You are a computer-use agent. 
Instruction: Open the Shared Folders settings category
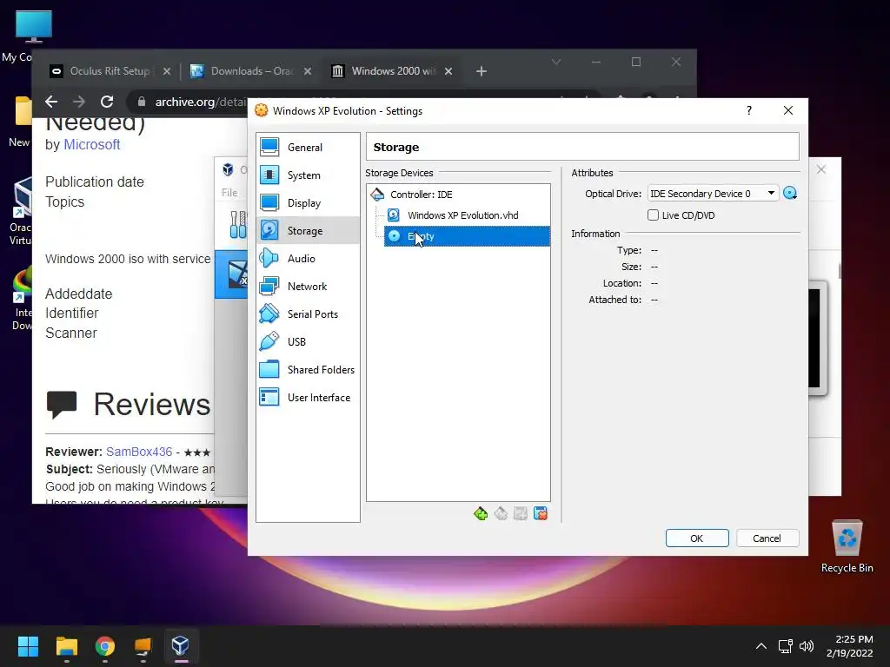click(x=307, y=370)
